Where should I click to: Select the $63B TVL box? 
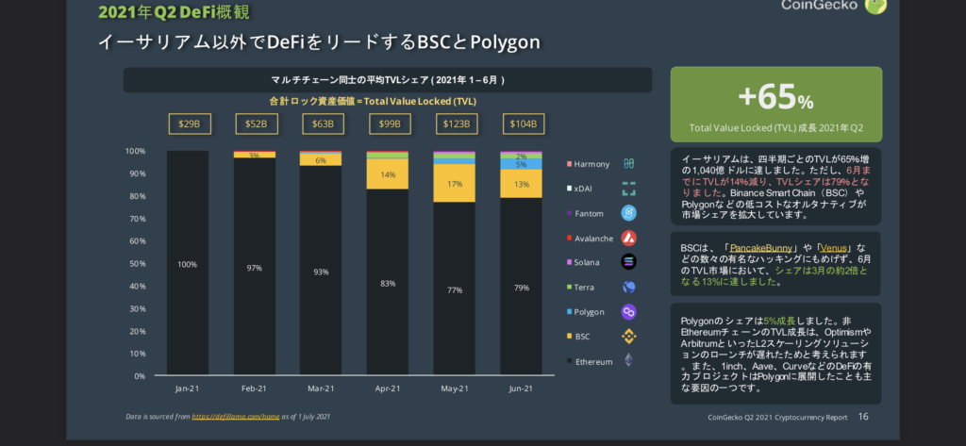[323, 124]
